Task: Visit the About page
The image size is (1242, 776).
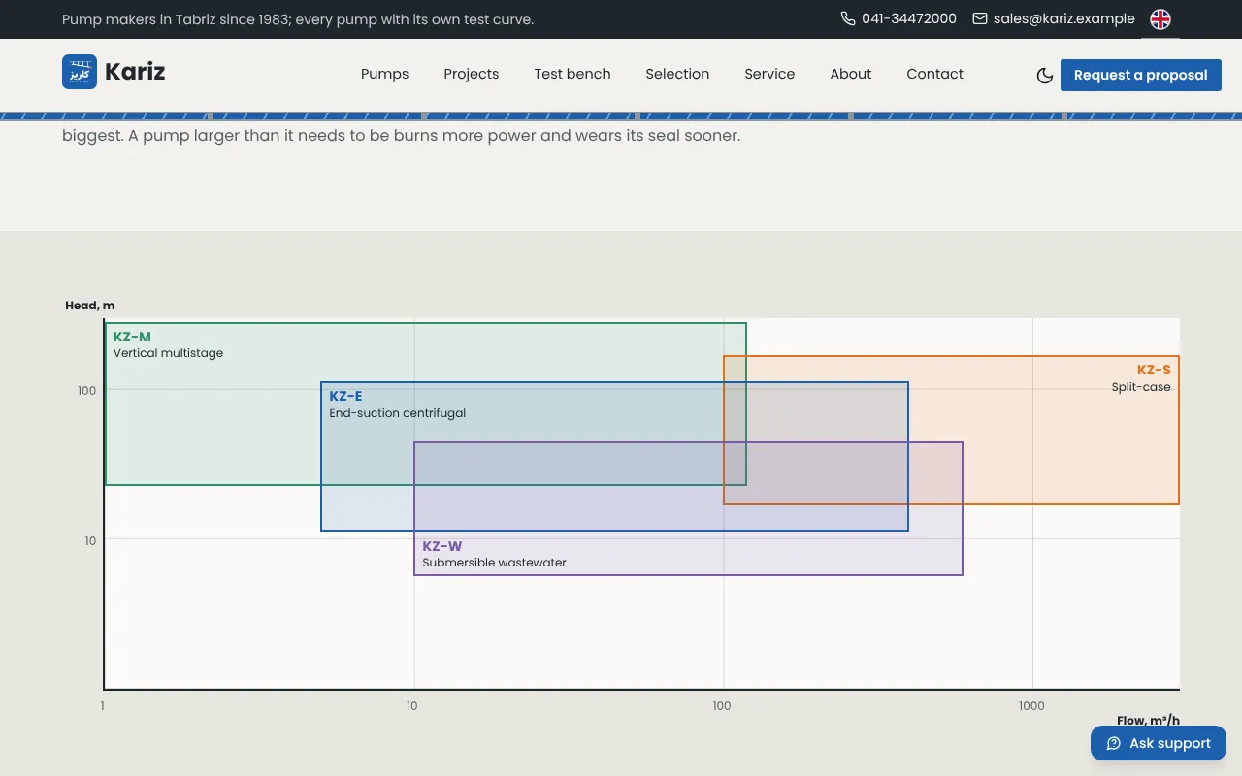Action: pyautogui.click(x=851, y=74)
